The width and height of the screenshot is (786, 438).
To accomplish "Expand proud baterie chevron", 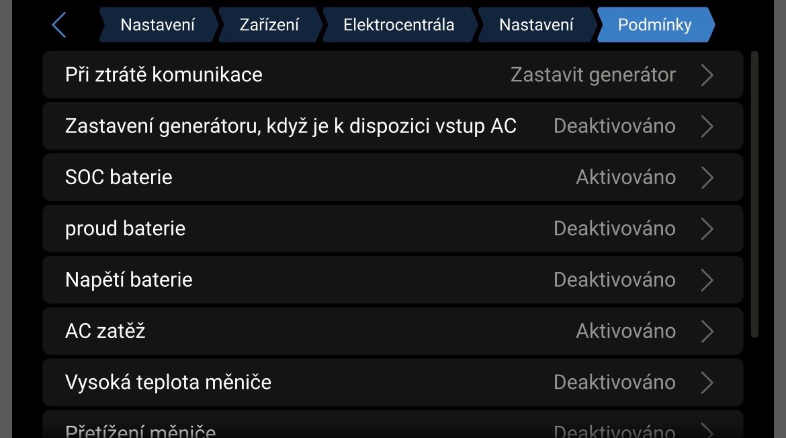I will pos(707,229).
